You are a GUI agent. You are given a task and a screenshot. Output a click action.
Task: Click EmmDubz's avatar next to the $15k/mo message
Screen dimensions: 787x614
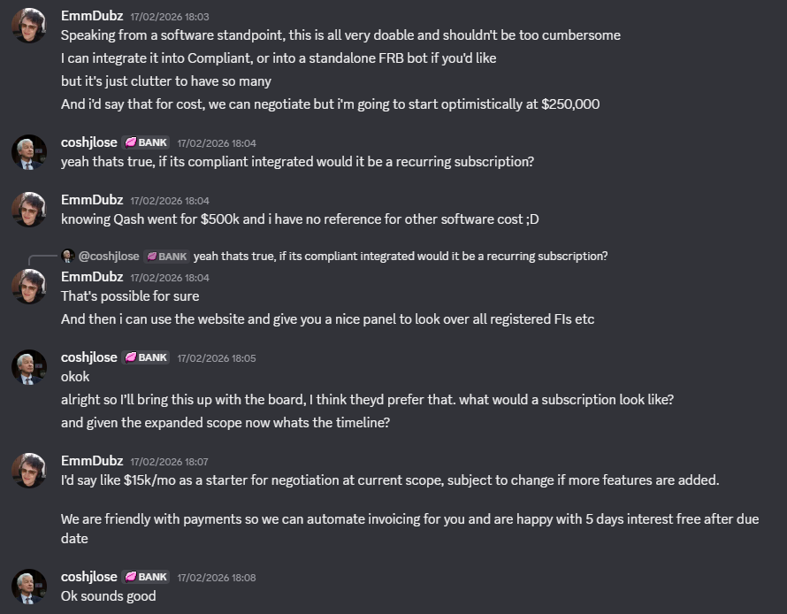pos(28,470)
